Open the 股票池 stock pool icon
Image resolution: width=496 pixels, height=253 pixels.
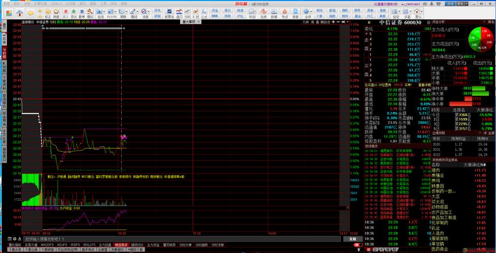click(169, 13)
